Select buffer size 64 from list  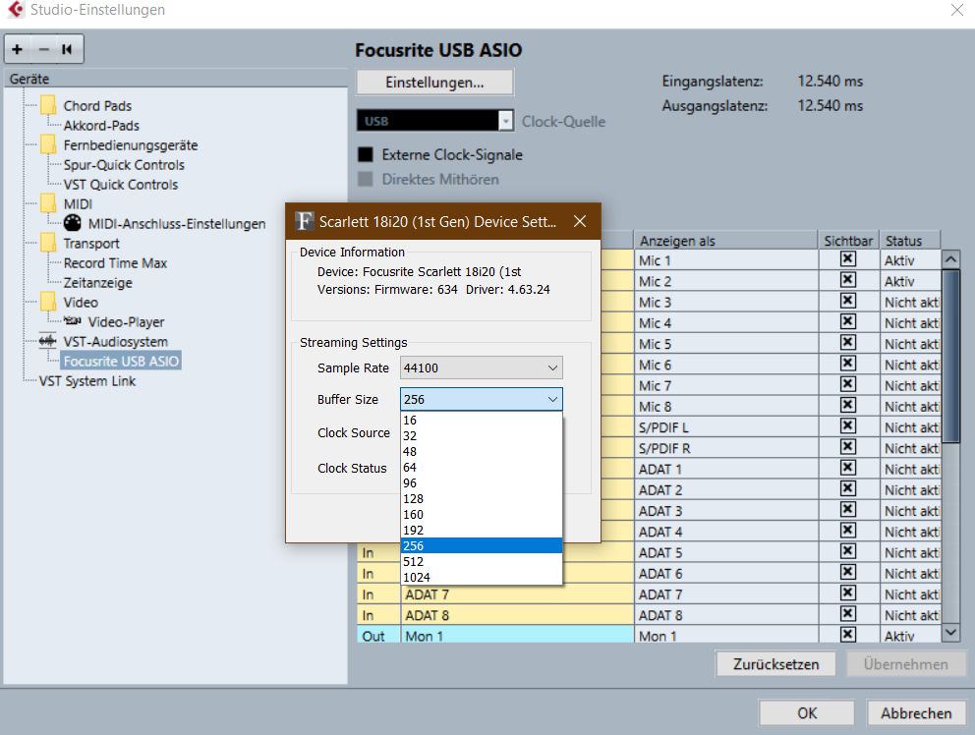click(482, 467)
